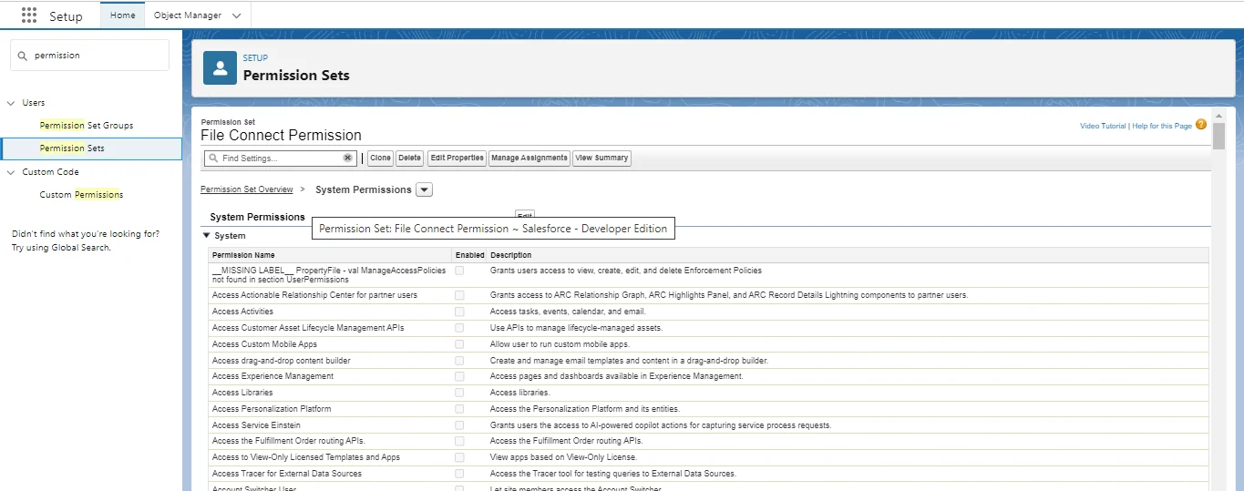1244x491 pixels.
Task: Toggle Access drag-and-drop content builder checkbox
Action: pyautogui.click(x=460, y=361)
